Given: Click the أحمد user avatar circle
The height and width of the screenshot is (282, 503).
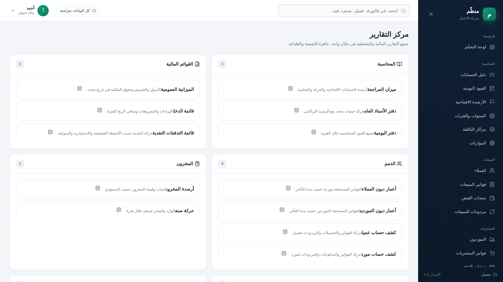Looking at the screenshot, I should tap(43, 11).
